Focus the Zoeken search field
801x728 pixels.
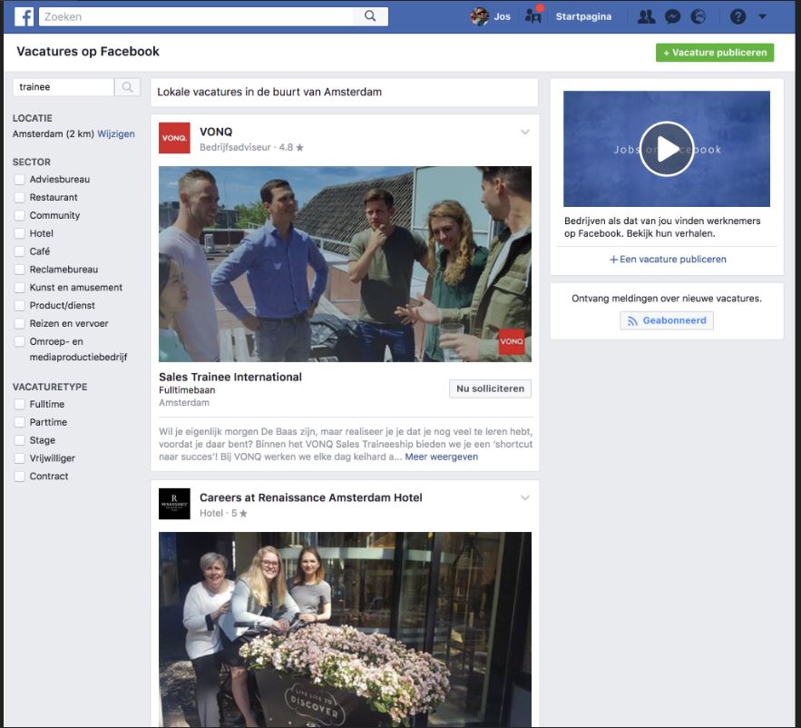[x=196, y=16]
